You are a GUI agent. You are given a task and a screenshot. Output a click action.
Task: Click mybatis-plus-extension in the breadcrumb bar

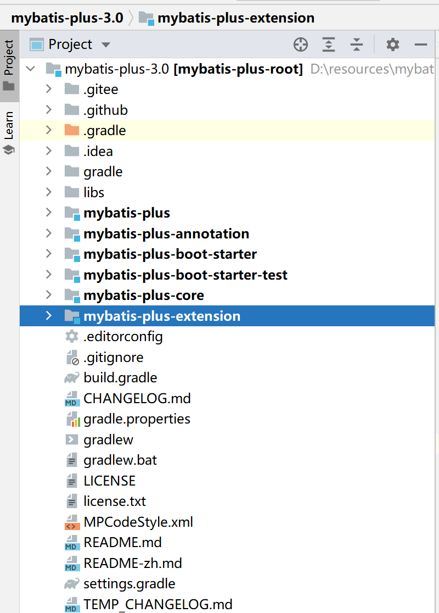(236, 18)
